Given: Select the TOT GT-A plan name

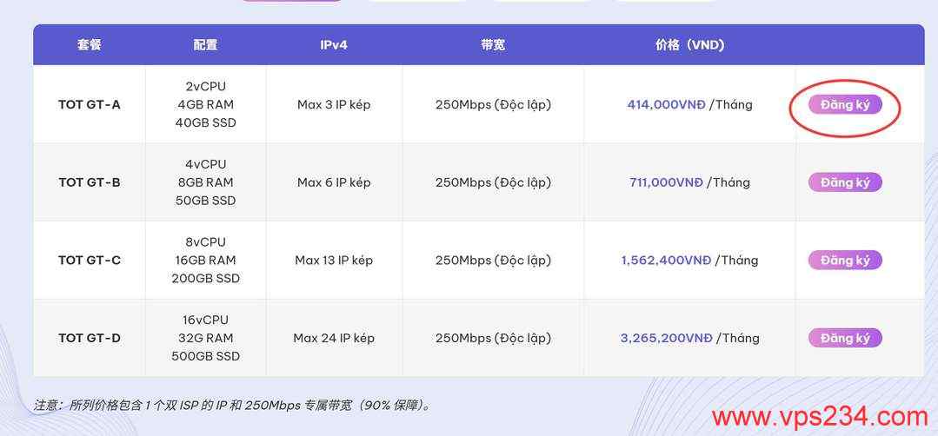Looking at the screenshot, I should click(x=90, y=104).
